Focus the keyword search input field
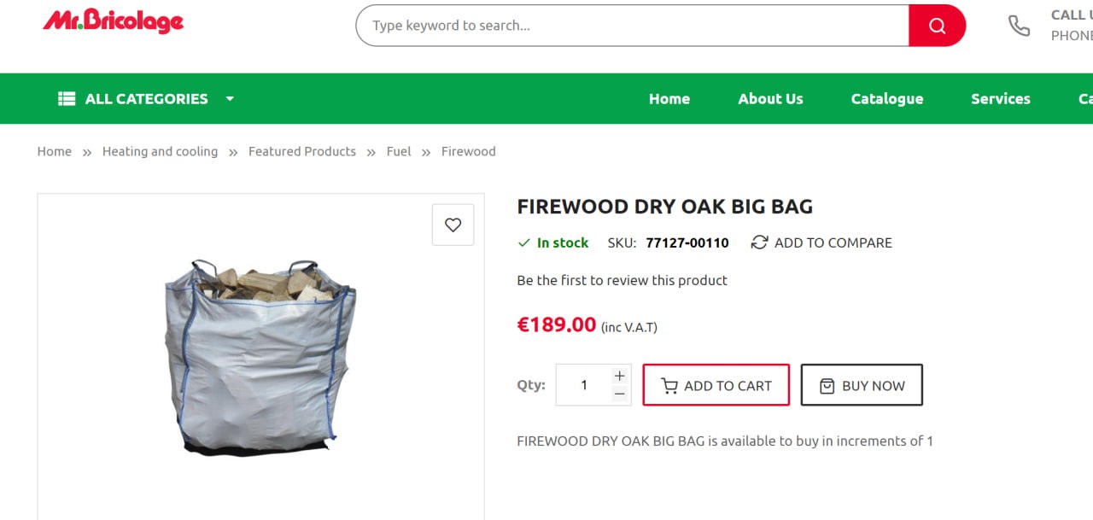Viewport: 1093px width, 520px height. click(x=632, y=26)
